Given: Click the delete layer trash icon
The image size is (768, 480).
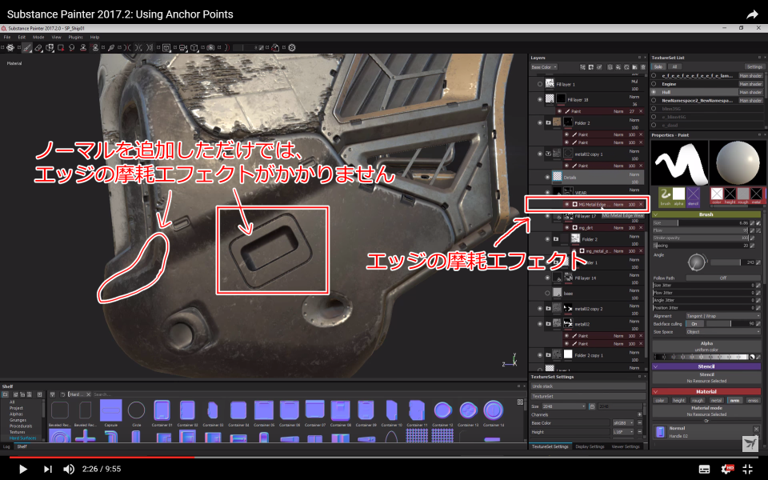Looking at the screenshot, I should point(643,67).
